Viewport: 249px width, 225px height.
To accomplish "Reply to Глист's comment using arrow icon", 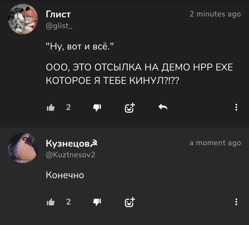I will pos(163,107).
